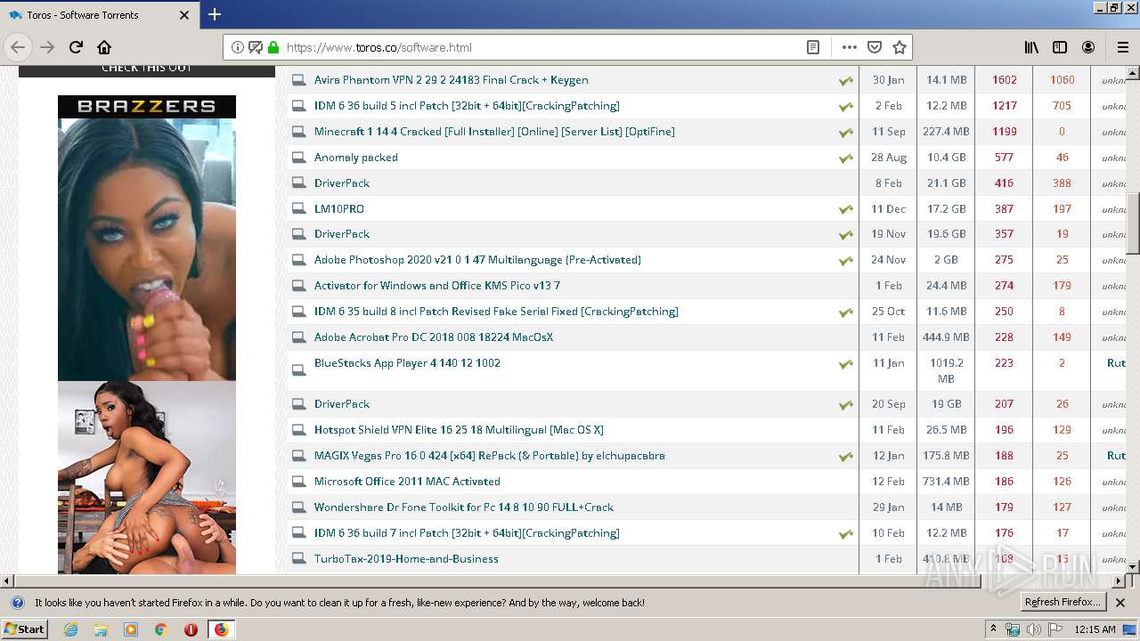Click computer icon beside LM10PRO row
Image resolution: width=1140 pixels, height=641 pixels.
click(x=298, y=209)
